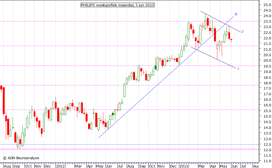Click the 22.0 price axis label

click(267, 38)
